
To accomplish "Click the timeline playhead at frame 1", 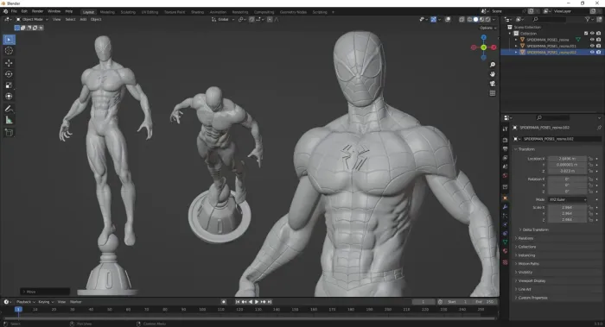I will pos(18,309).
